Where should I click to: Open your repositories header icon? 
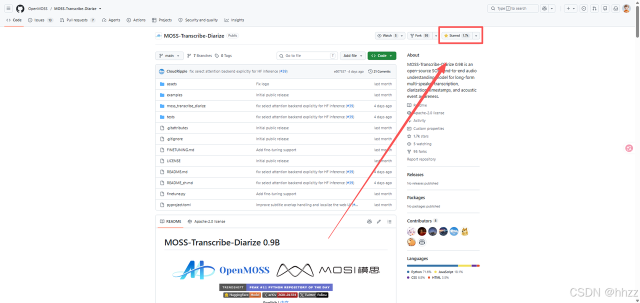point(605,8)
